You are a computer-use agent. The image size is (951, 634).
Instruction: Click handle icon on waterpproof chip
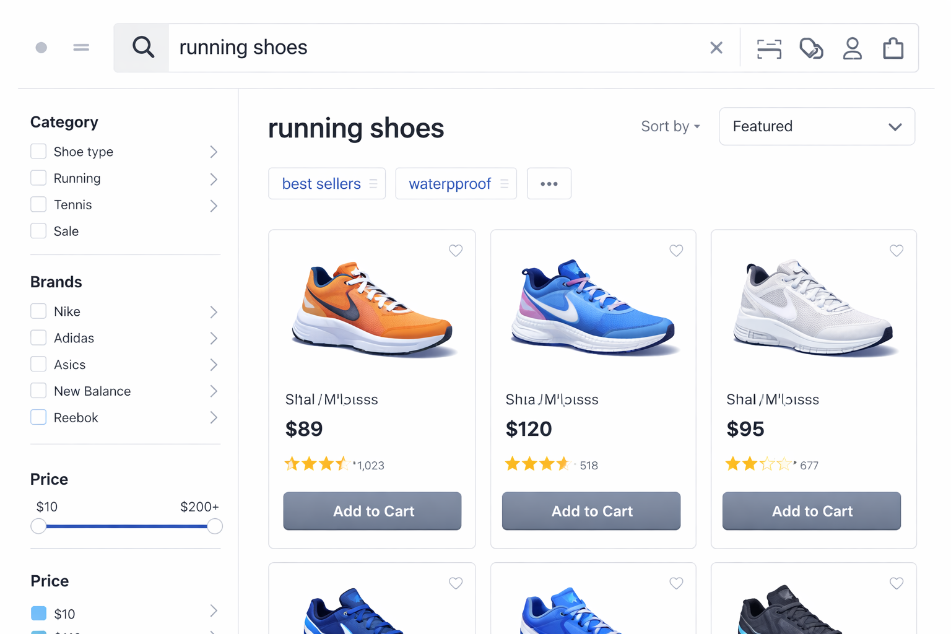tap(505, 184)
